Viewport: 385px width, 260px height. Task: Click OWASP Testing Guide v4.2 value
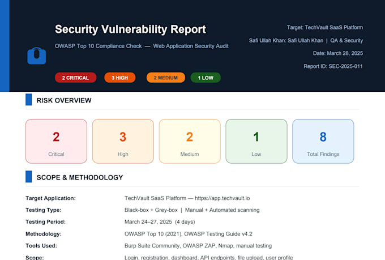click(219, 234)
